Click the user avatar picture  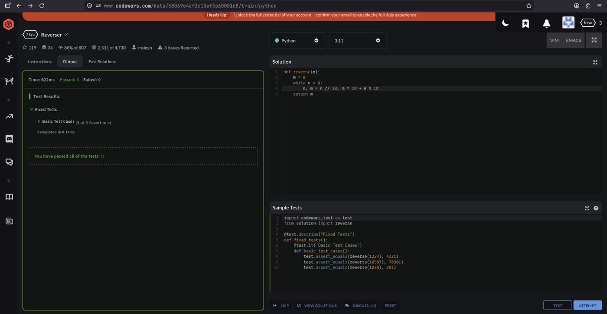(568, 23)
